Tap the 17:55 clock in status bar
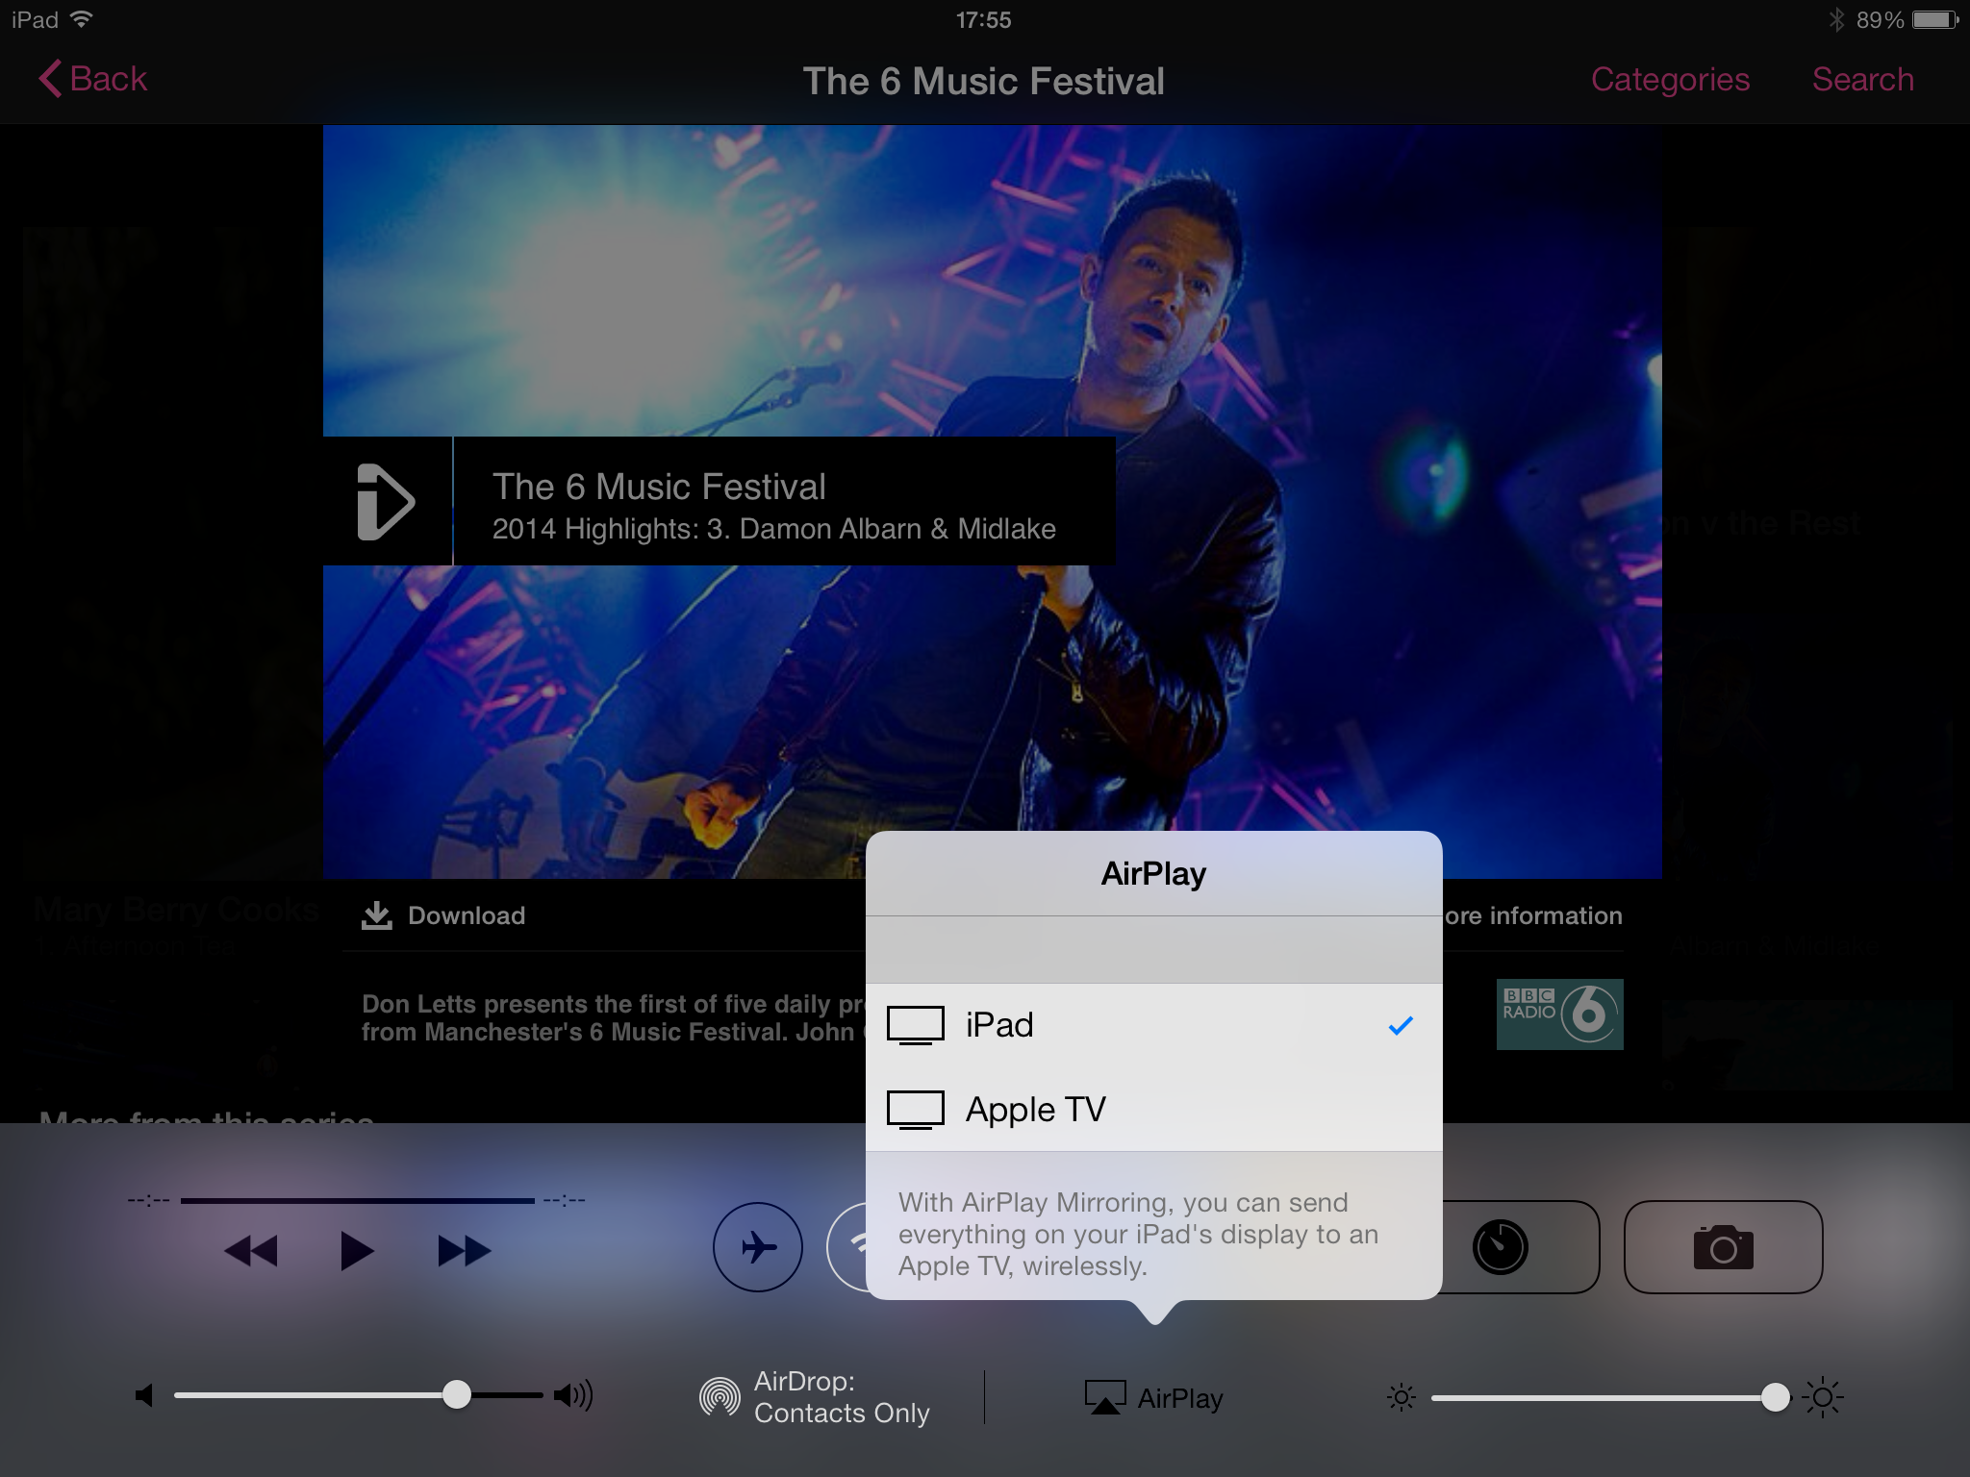This screenshot has height=1477, width=1970. pos(983,19)
